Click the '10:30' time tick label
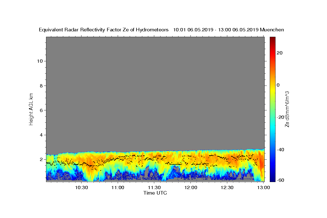327x218 pixels. click(81, 187)
